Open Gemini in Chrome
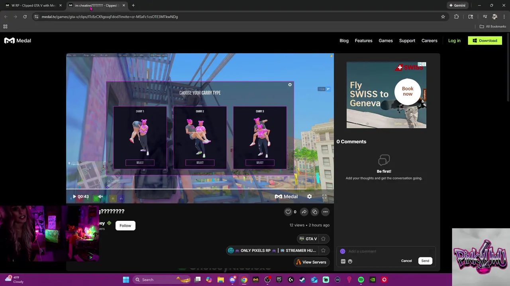The height and width of the screenshot is (286, 510). (x=457, y=6)
